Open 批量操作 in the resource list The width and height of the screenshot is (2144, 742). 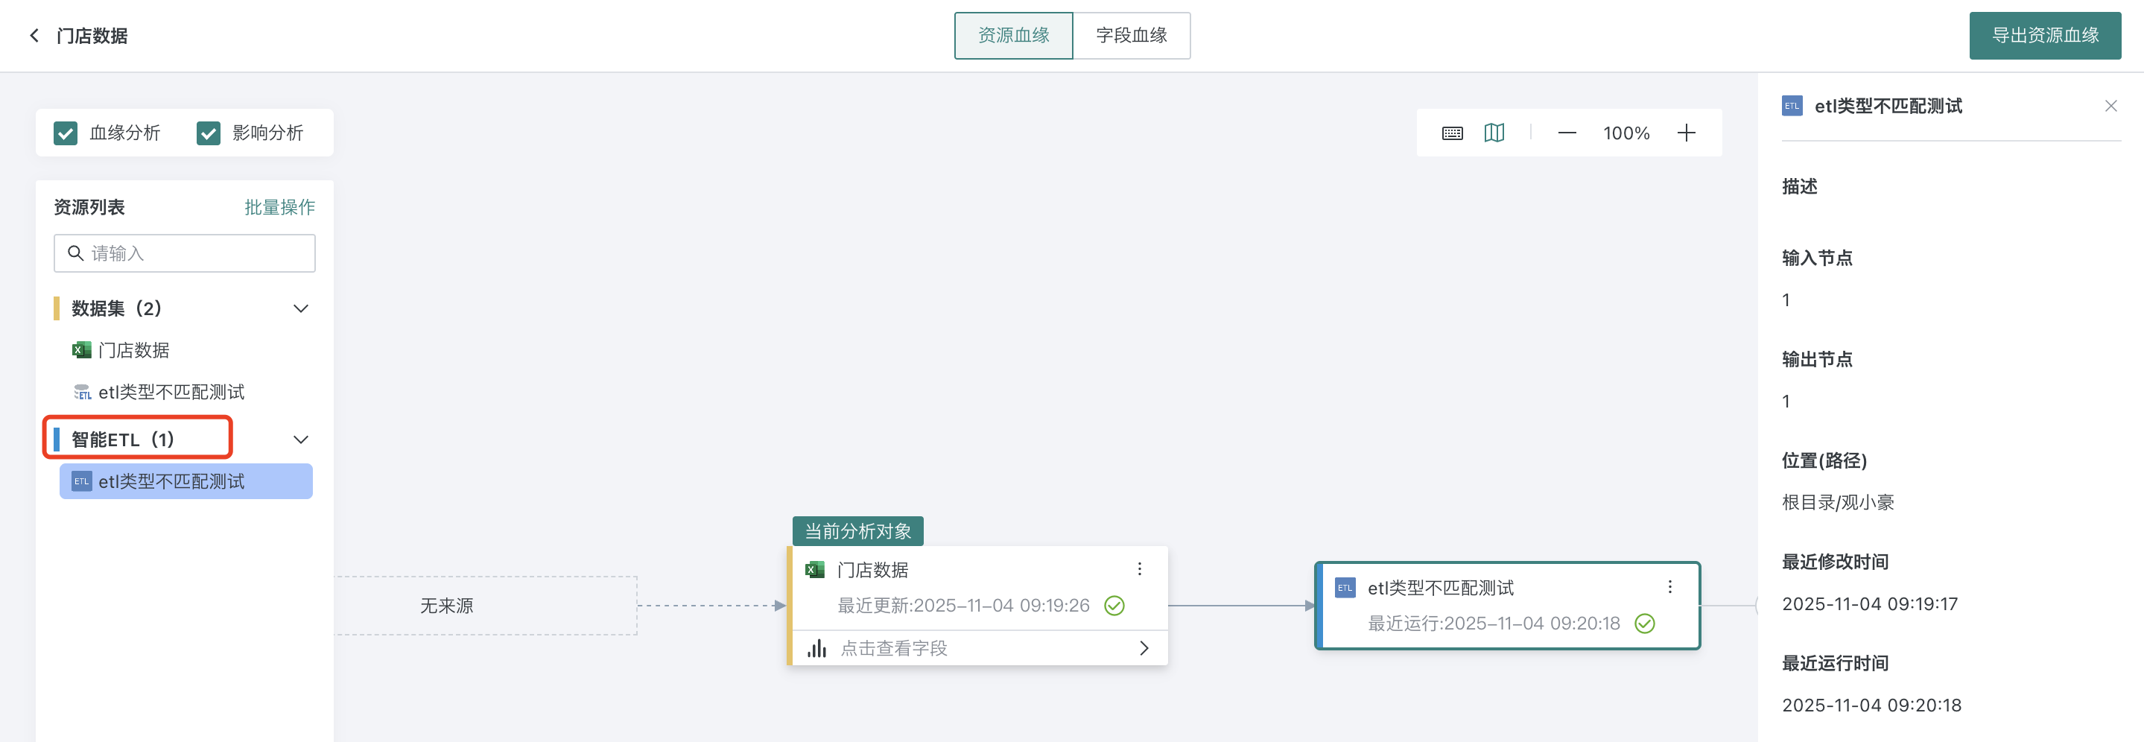click(279, 207)
